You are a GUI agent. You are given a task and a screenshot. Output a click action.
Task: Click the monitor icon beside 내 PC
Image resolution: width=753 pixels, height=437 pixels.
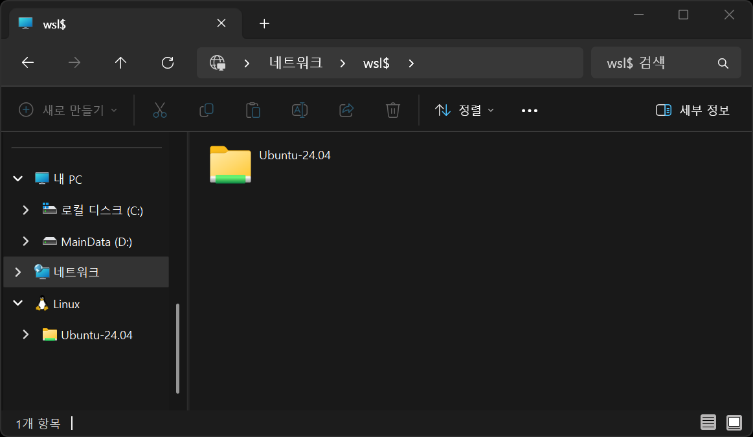click(42, 179)
